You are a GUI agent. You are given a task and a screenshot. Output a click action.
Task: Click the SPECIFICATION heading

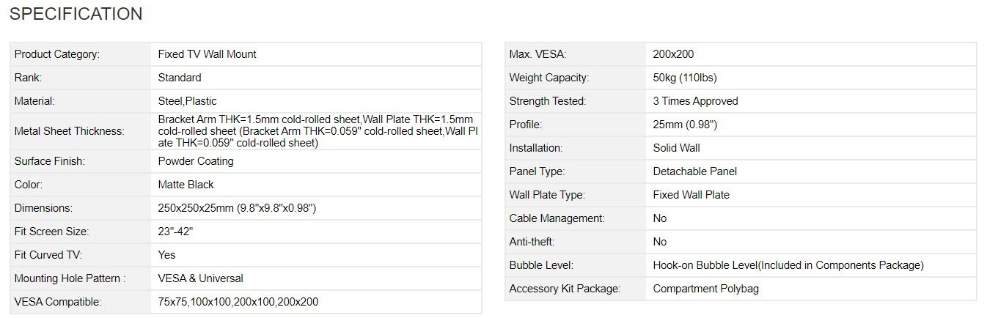pos(76,14)
